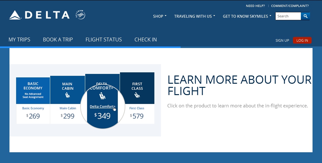Select the Basic Economy fare tile
The height and width of the screenshot is (163, 322).
(x=33, y=100)
